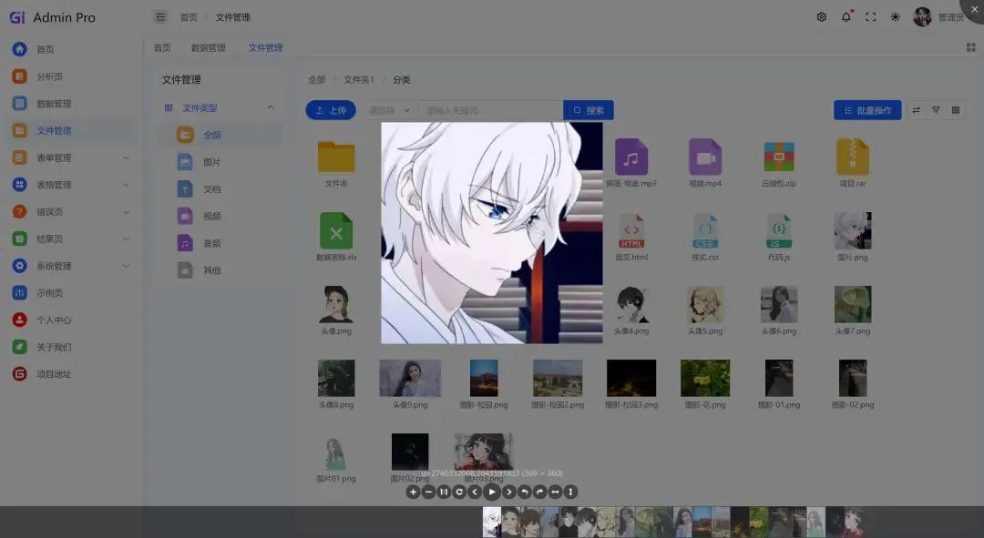Open the 代码.js file icon
984x538 pixels.
pyautogui.click(x=779, y=230)
